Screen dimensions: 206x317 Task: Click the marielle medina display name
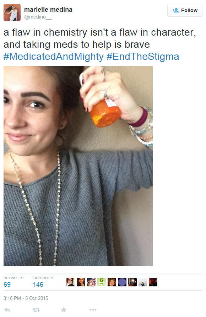[48, 10]
